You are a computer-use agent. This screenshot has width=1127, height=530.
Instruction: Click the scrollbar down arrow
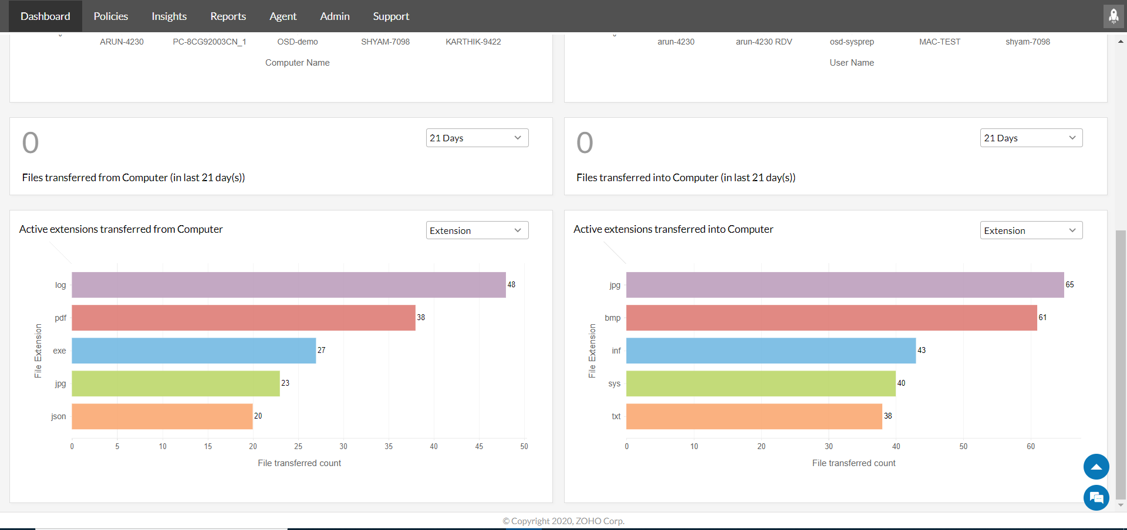(x=1121, y=505)
